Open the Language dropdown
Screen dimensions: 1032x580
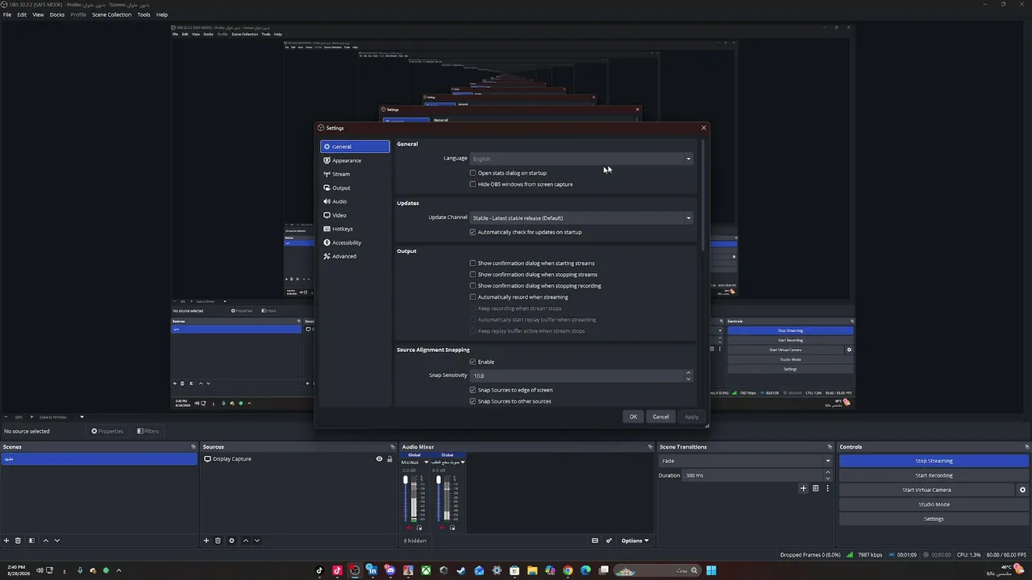[581, 159]
